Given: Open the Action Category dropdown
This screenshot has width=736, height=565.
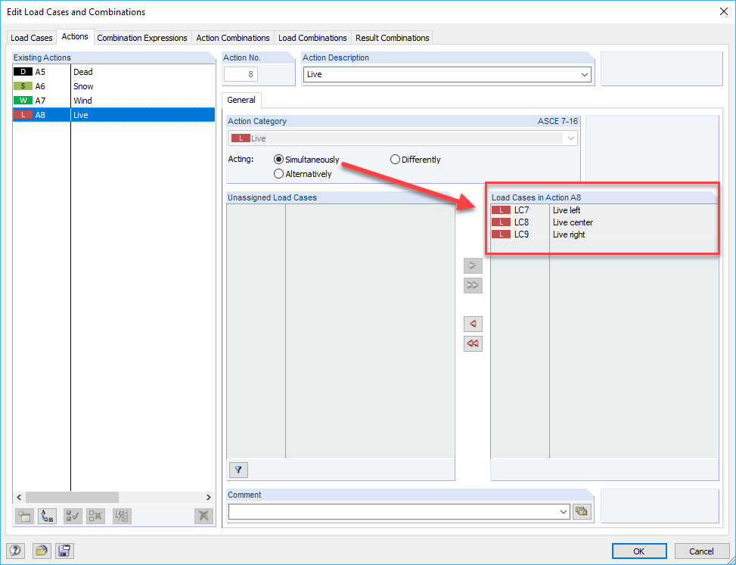Looking at the screenshot, I should 572,138.
